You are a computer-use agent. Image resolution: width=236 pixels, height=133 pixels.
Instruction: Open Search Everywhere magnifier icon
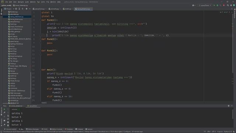228,5
